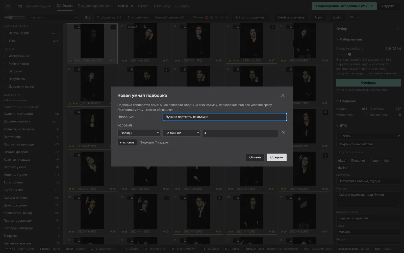
Task: Click the person badge on _DSC4440.JPG thumbnail
Action: [x=78, y=198]
